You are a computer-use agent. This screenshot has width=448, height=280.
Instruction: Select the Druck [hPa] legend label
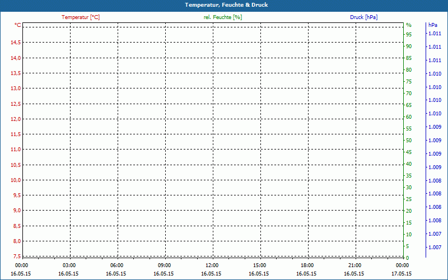coord(363,17)
